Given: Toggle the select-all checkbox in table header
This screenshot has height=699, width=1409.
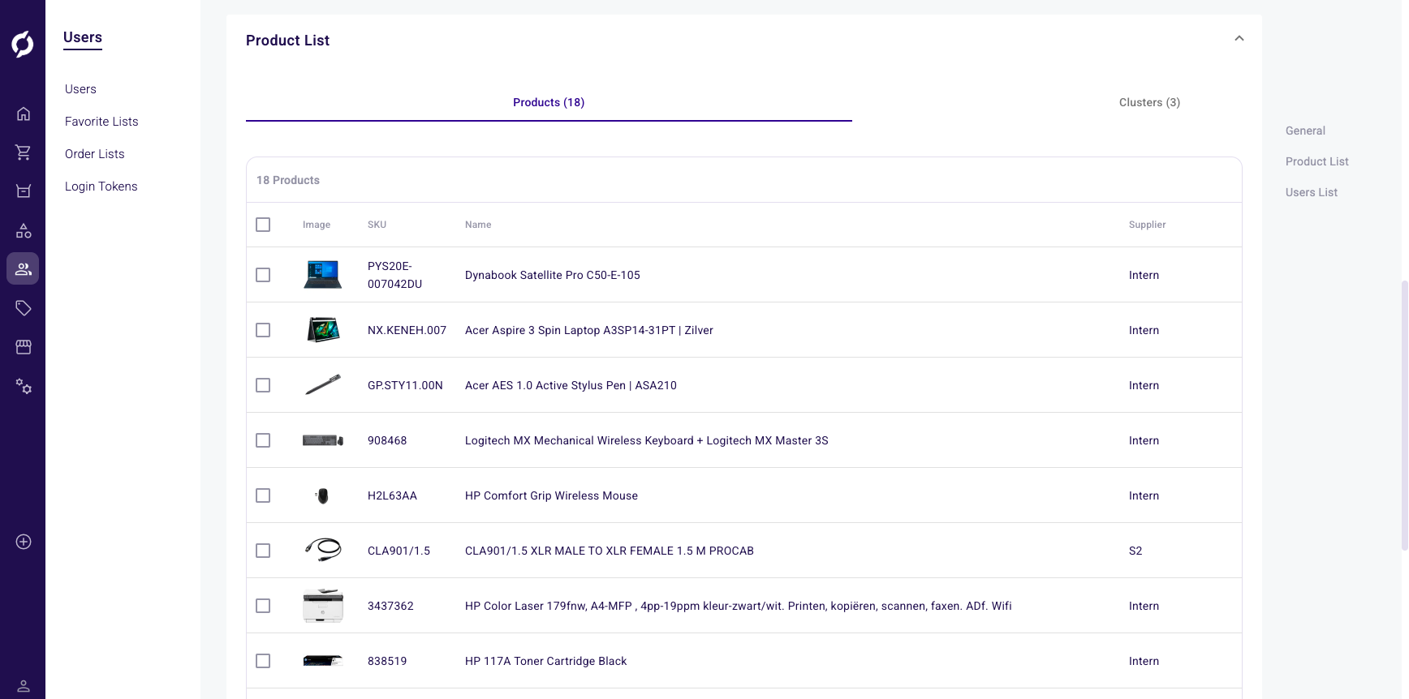Looking at the screenshot, I should pyautogui.click(x=263, y=225).
